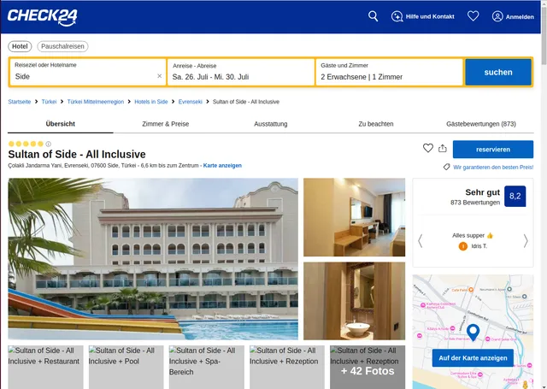Share the hotel via share icon
This screenshot has width=547, height=389.
tap(443, 148)
